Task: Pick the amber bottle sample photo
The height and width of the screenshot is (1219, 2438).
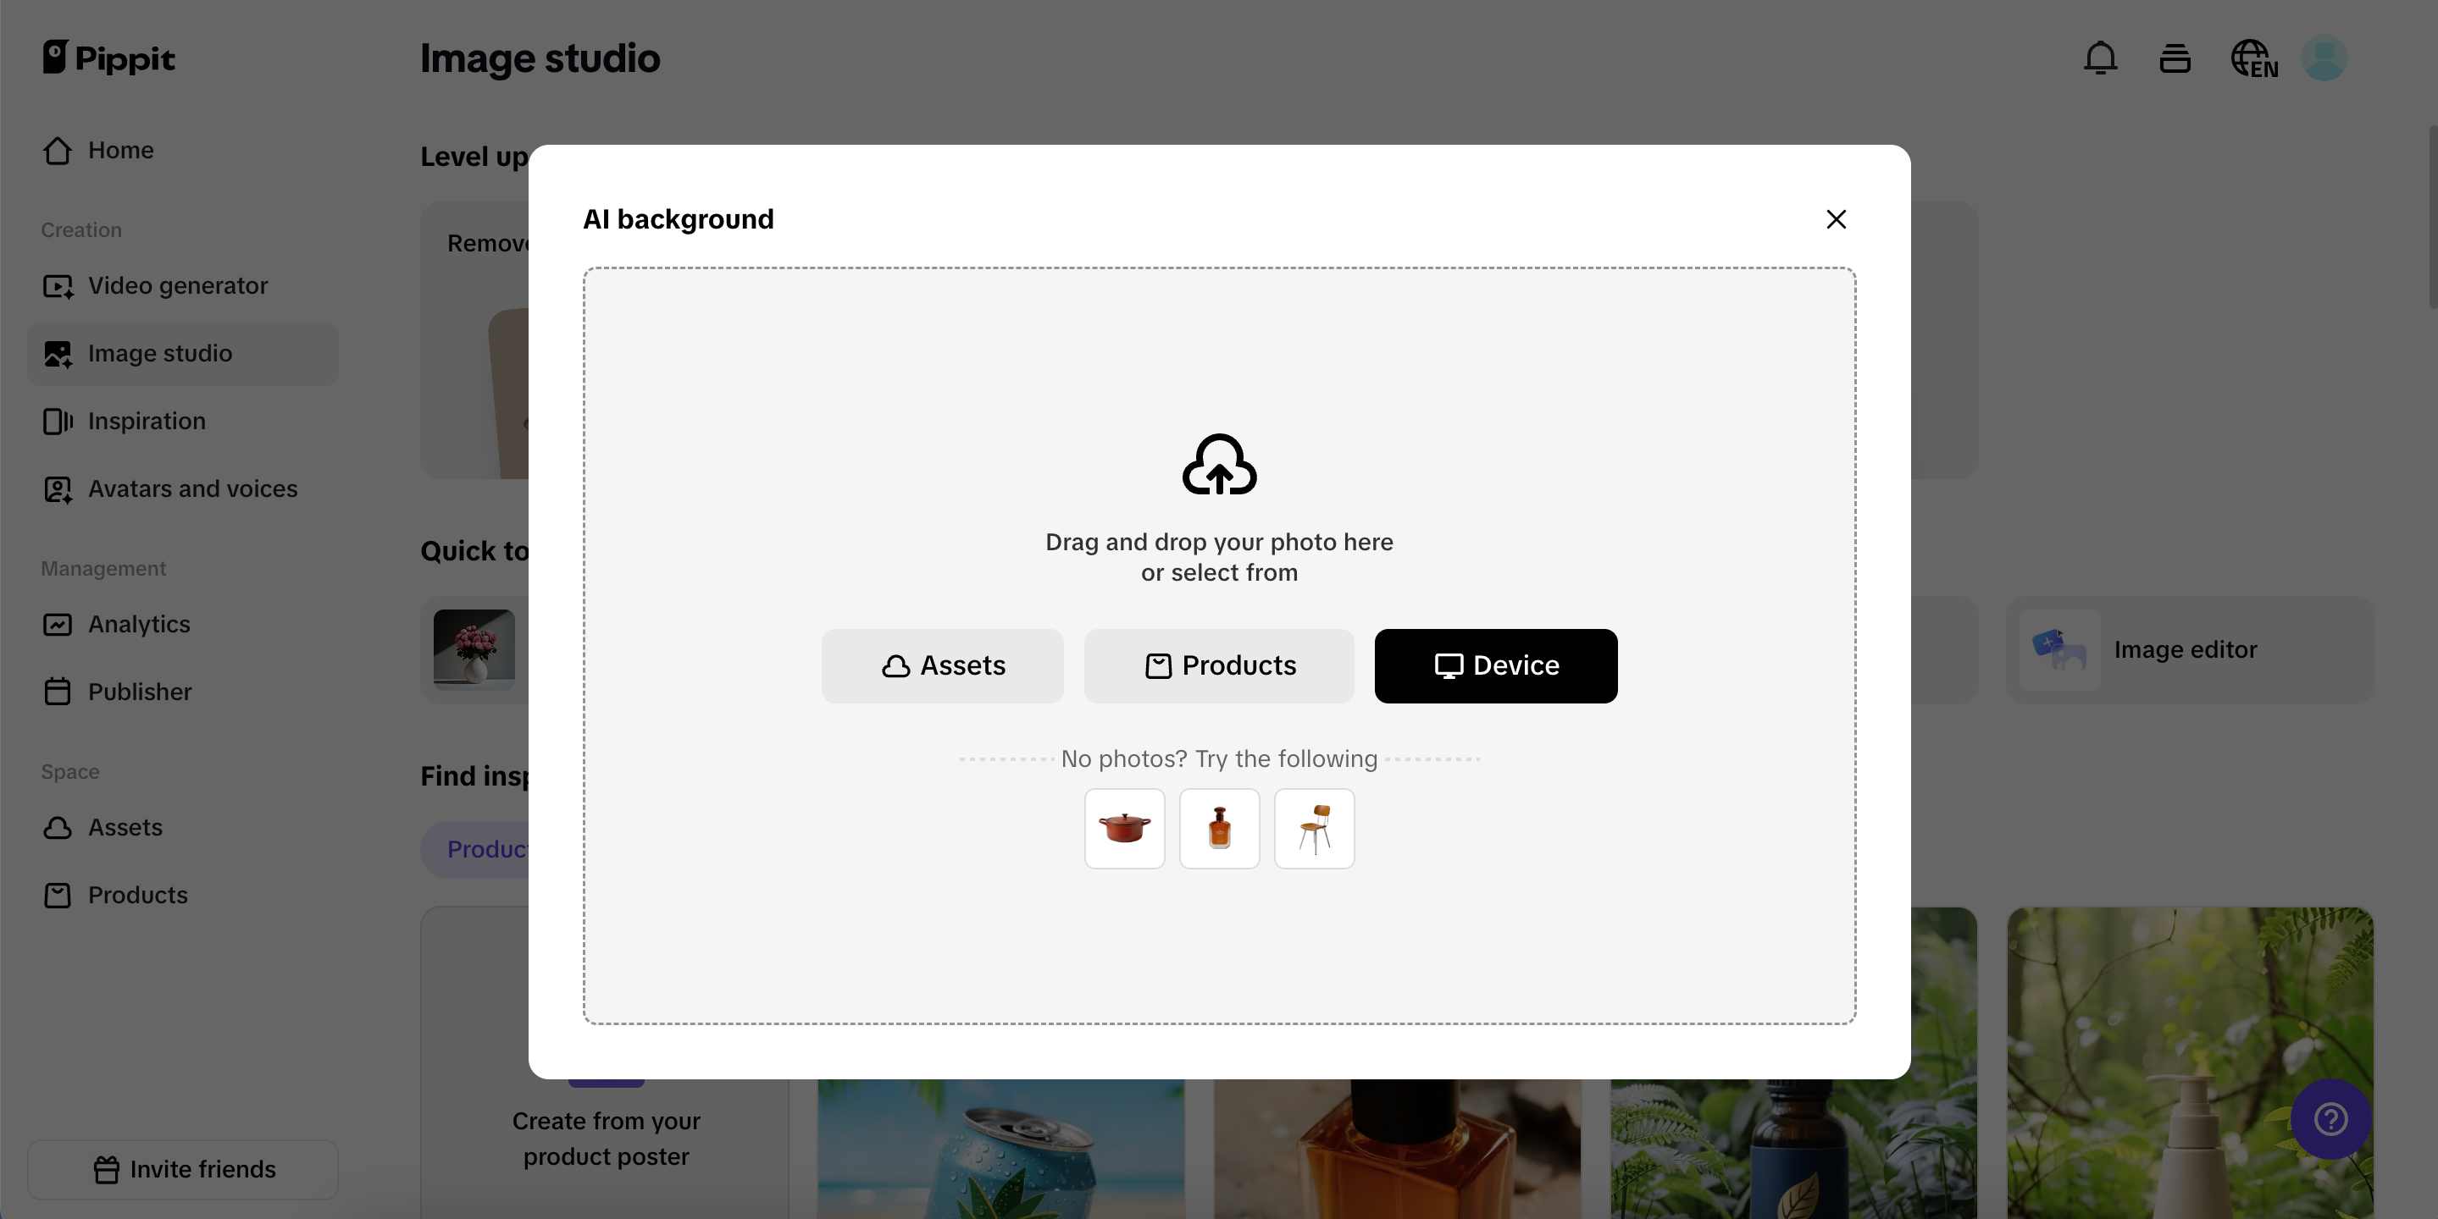Action: click(x=1219, y=829)
